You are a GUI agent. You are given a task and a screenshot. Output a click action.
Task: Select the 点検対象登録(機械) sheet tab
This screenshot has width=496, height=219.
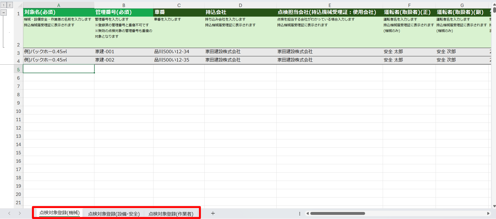(x=59, y=213)
